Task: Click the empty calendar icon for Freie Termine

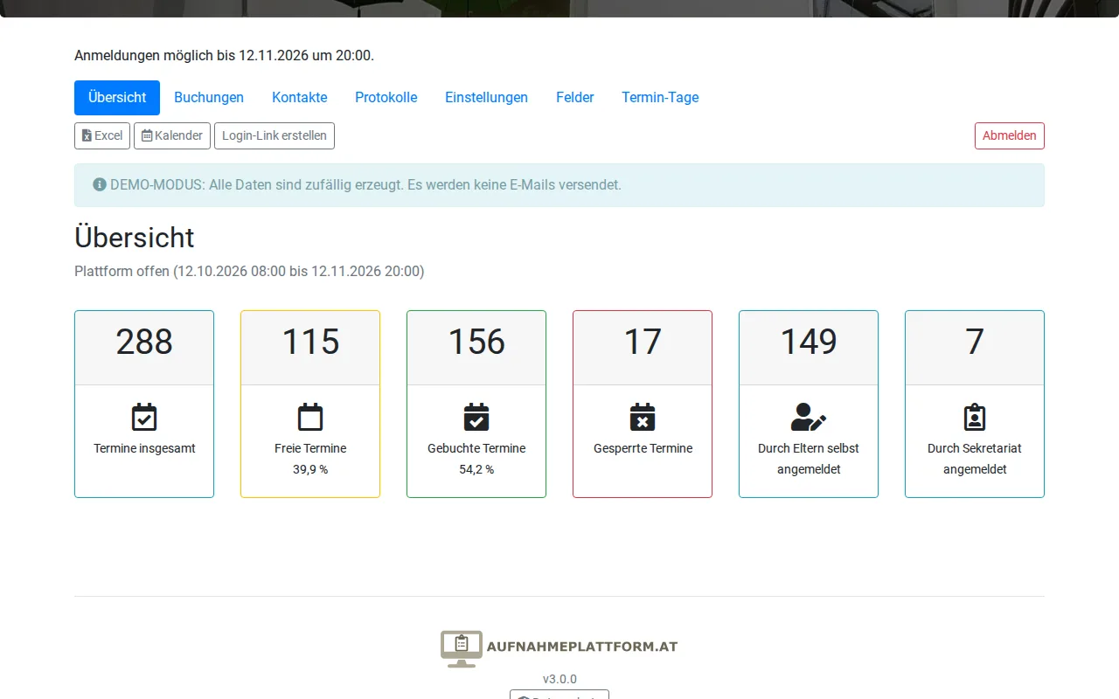Action: tap(310, 418)
